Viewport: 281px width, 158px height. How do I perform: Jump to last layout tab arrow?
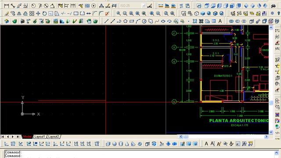[x=18, y=136]
